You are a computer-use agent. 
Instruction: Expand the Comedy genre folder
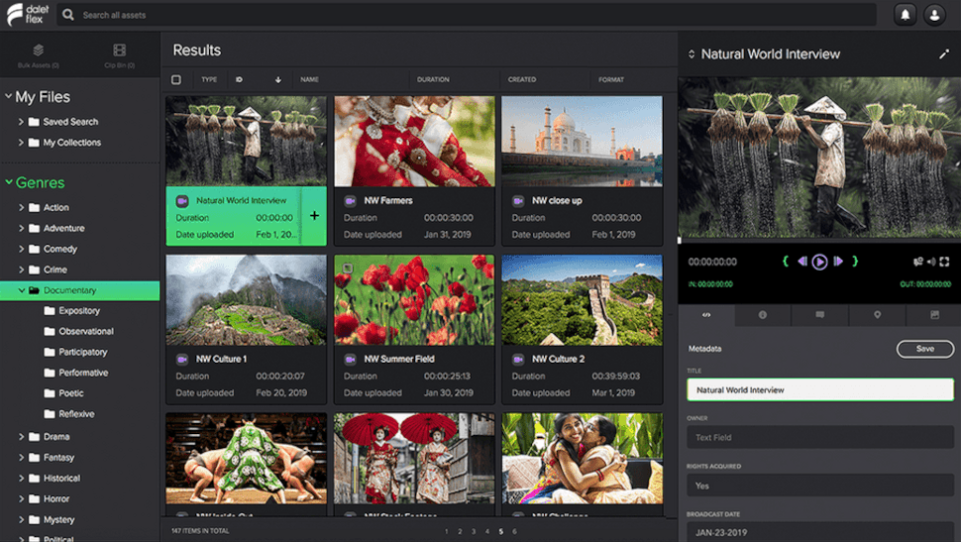(x=22, y=249)
